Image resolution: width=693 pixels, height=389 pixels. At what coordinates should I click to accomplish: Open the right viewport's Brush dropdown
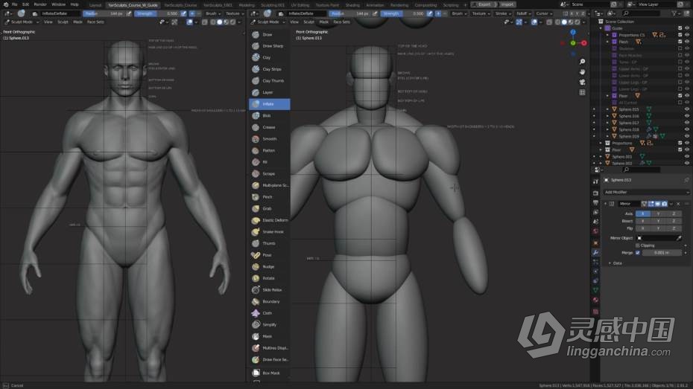tap(459, 13)
